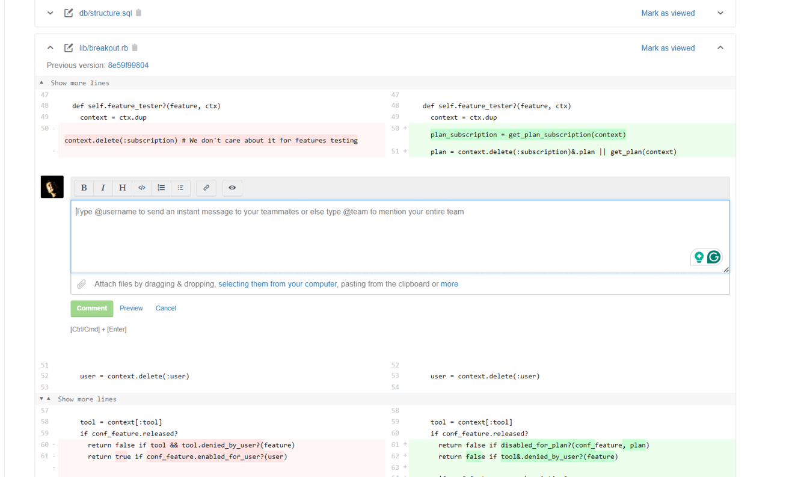
Task: Toggle preview with the eye icon
Action: click(x=232, y=188)
